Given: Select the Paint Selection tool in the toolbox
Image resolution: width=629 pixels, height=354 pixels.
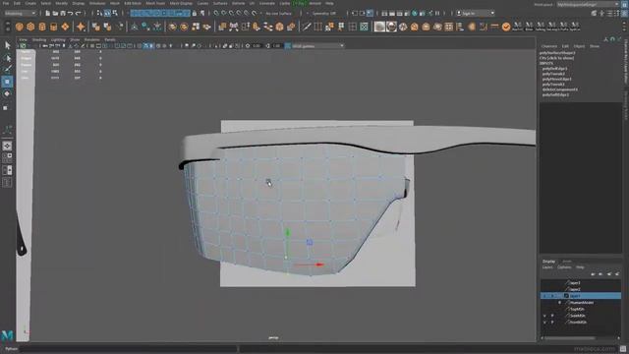Looking at the screenshot, I should (x=7, y=70).
